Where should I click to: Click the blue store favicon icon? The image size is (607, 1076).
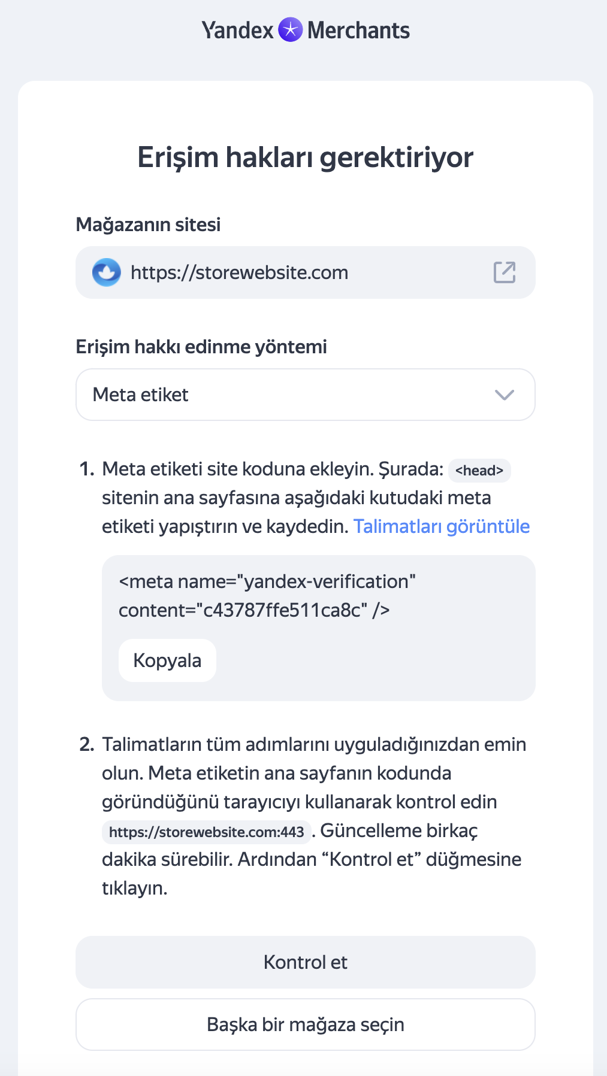pos(107,272)
